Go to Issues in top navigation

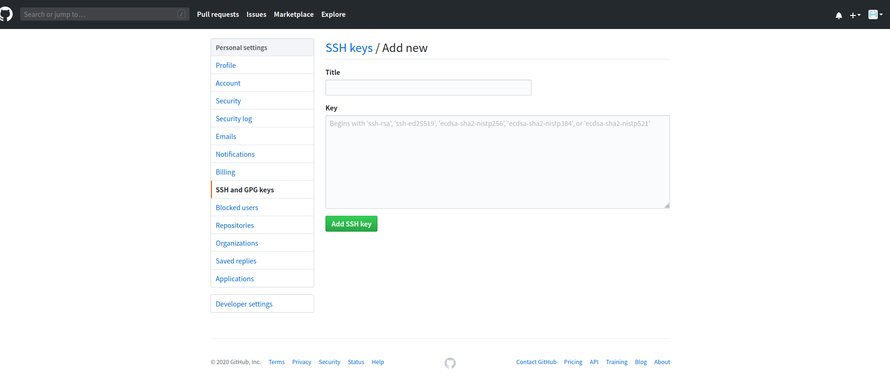[256, 15]
